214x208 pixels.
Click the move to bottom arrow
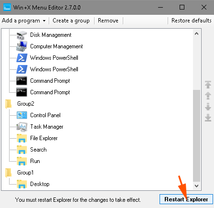click(x=208, y=118)
